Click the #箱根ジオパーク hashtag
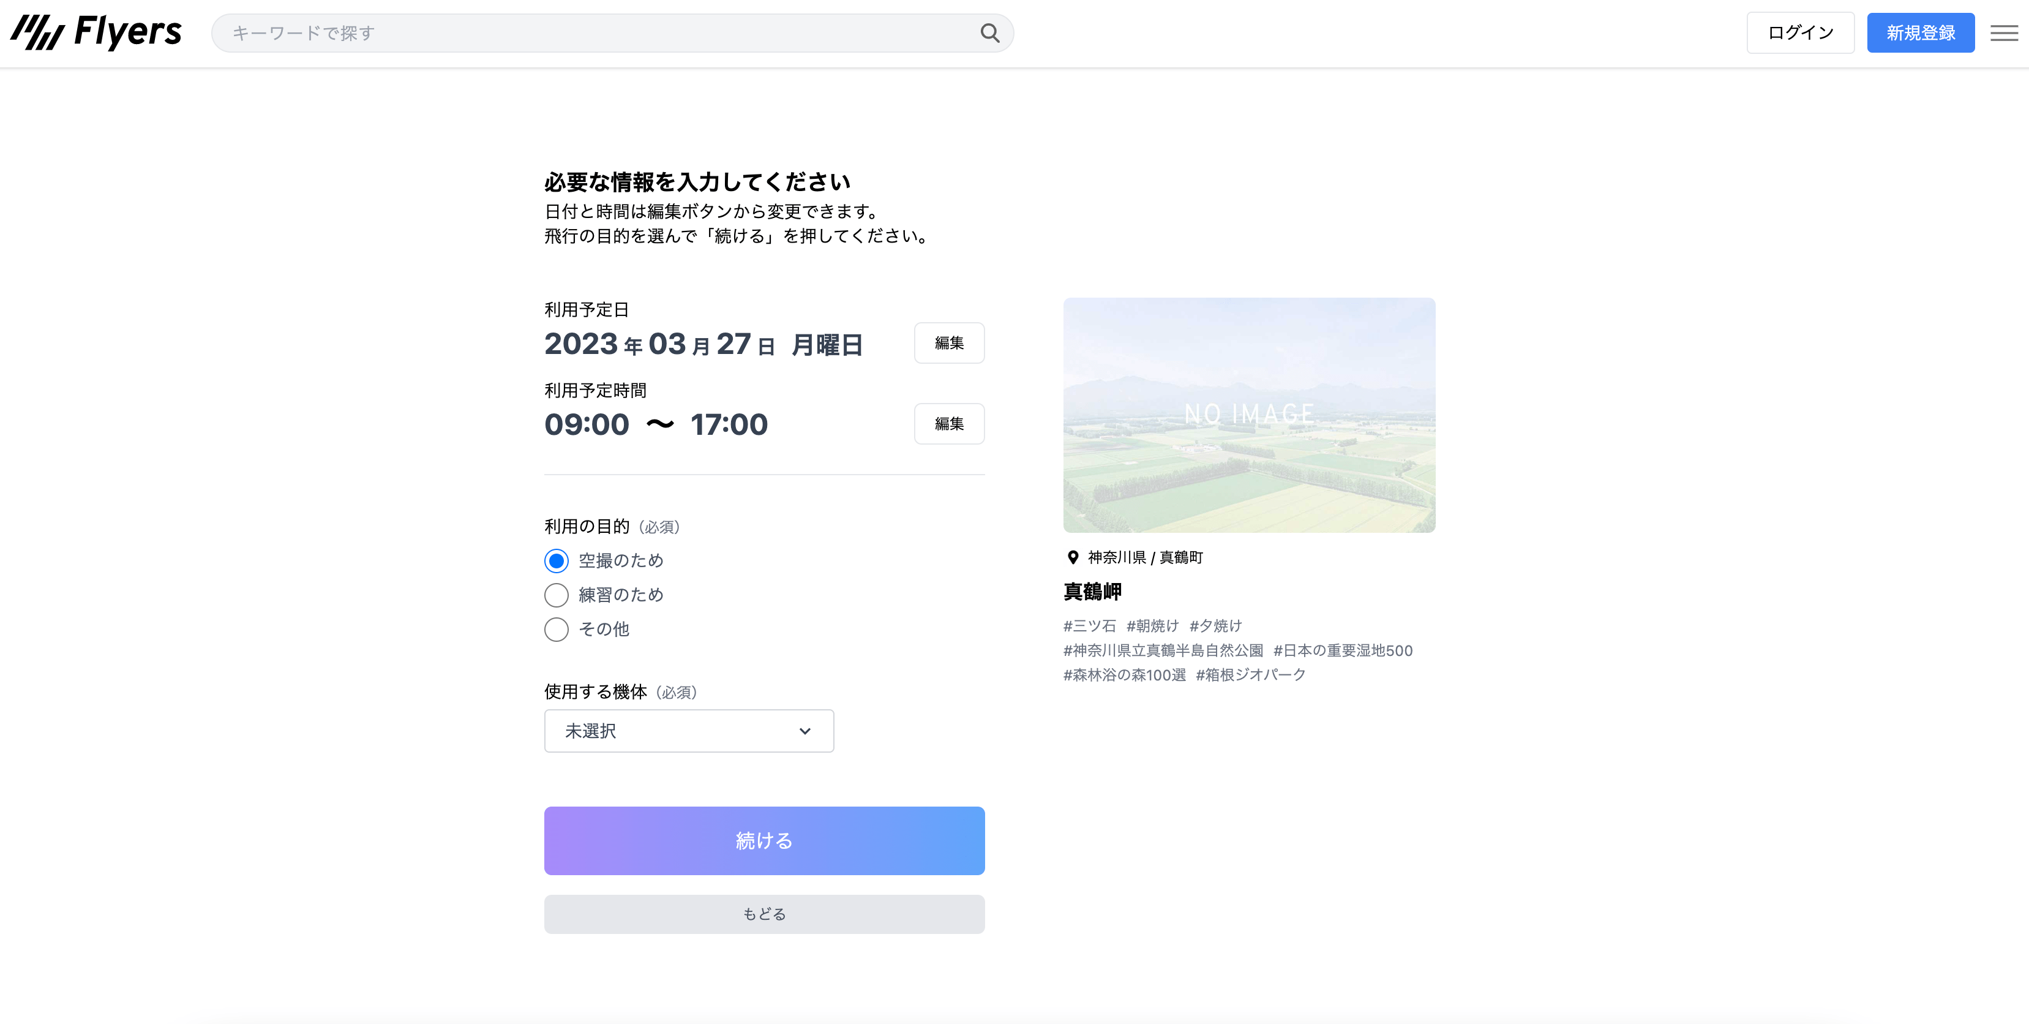The height and width of the screenshot is (1024, 2029). point(1250,675)
